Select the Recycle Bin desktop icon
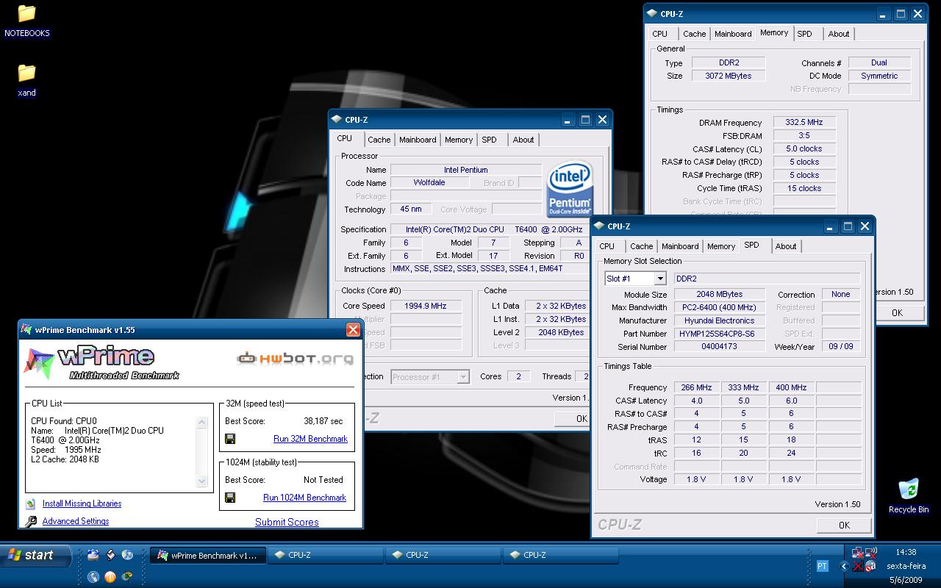 (909, 496)
